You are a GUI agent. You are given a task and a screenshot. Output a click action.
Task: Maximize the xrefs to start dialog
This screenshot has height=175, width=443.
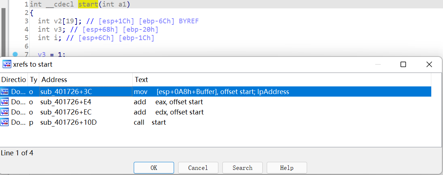(403, 65)
